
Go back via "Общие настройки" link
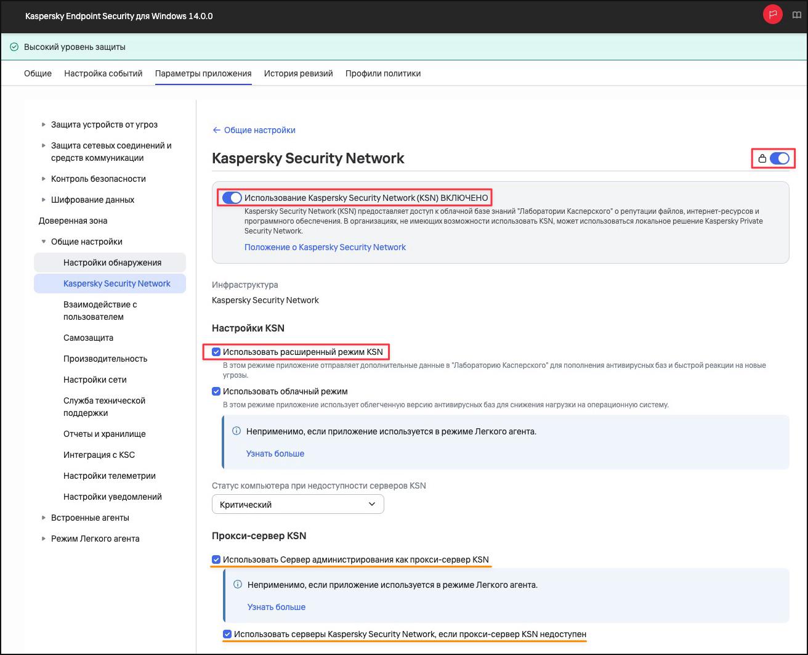tap(254, 130)
